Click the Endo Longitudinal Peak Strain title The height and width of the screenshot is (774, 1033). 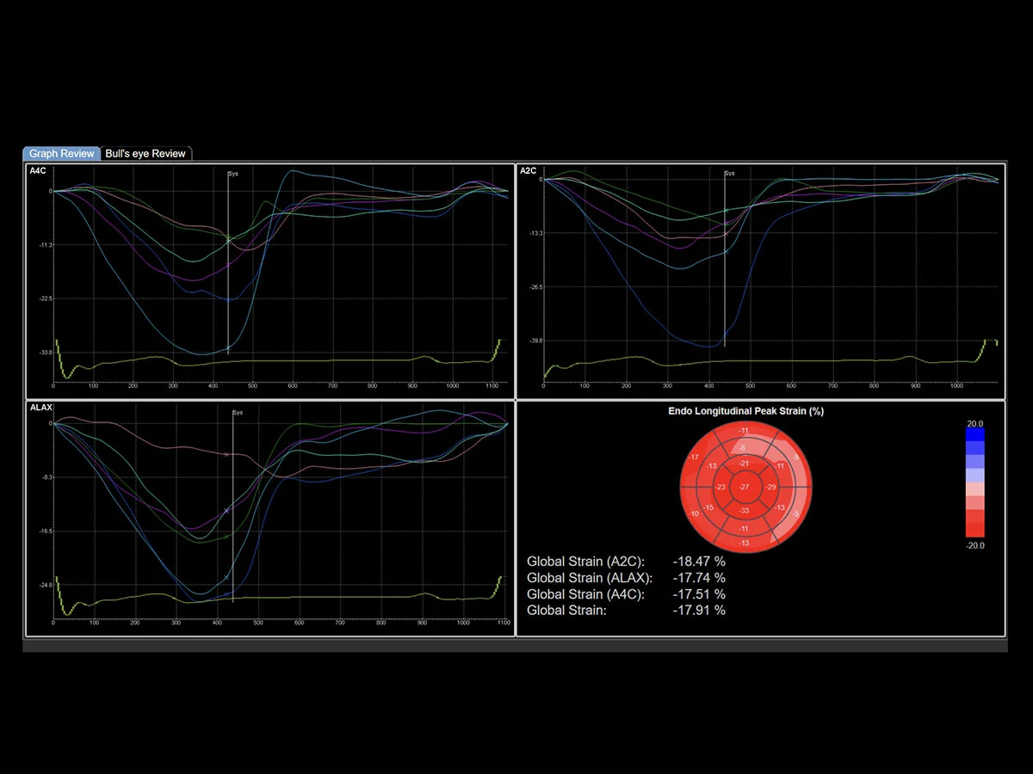745,411
